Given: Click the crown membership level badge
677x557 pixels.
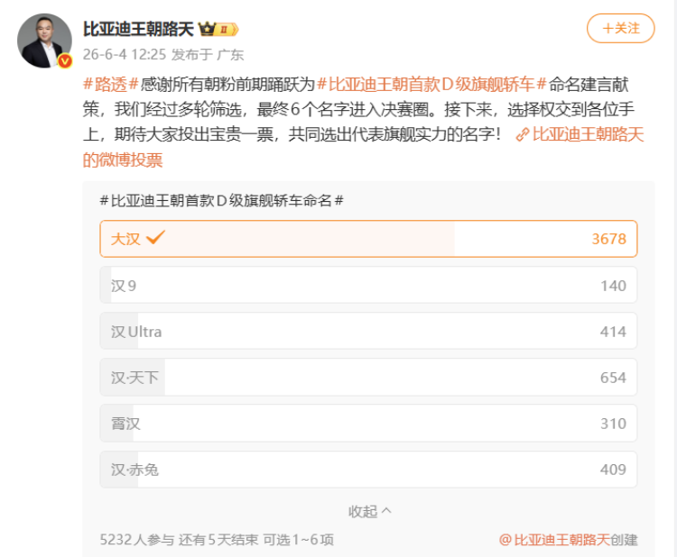Looking at the screenshot, I should pyautogui.click(x=218, y=30).
